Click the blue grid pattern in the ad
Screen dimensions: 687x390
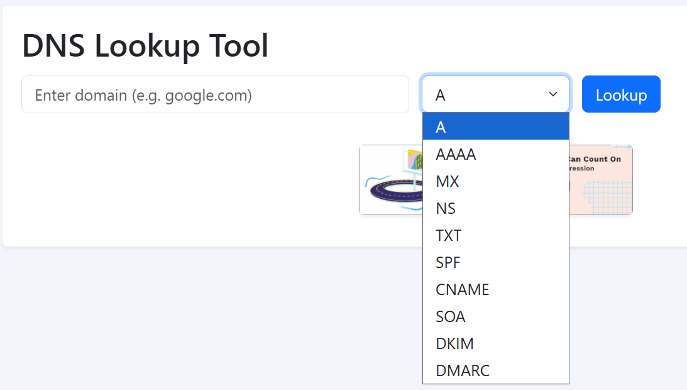click(x=607, y=195)
